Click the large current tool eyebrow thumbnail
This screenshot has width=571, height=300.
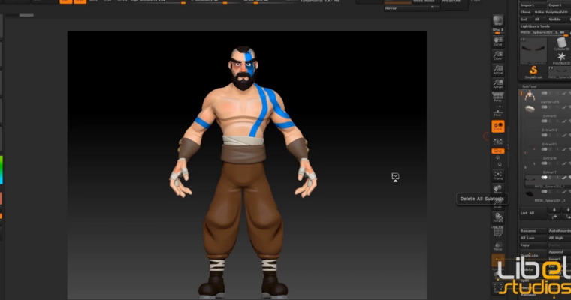(x=533, y=50)
